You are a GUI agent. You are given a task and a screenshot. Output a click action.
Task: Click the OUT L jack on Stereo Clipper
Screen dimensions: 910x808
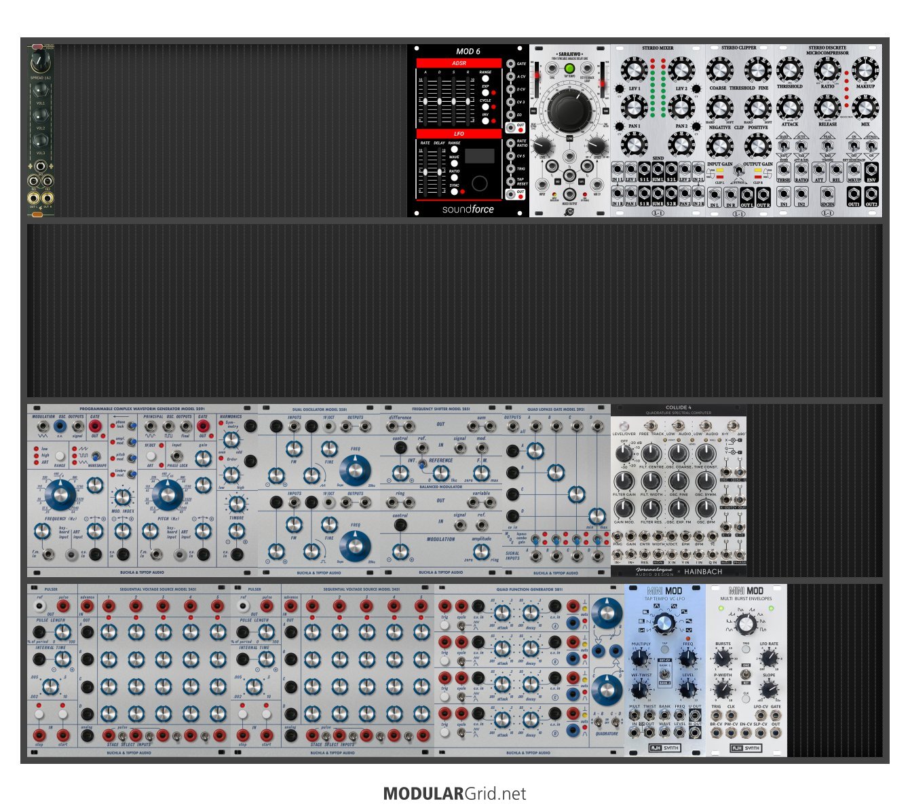coord(747,195)
